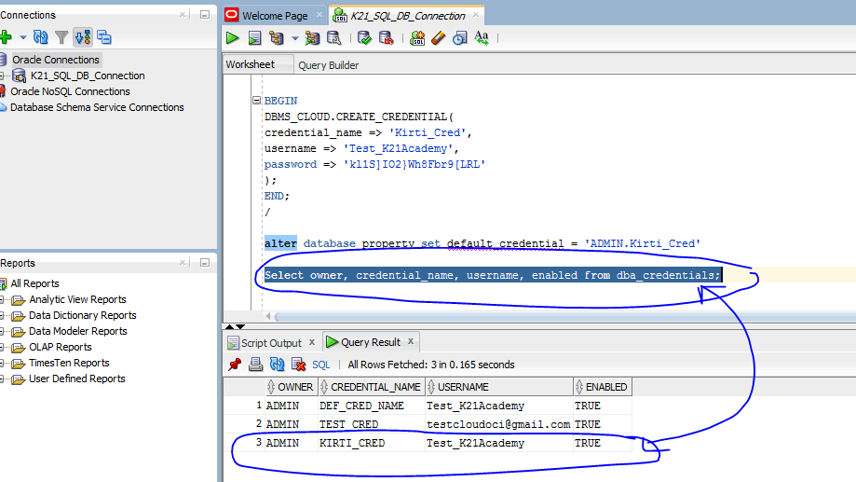856x482 pixels.
Task: Close the Query Result tab
Action: point(411,341)
